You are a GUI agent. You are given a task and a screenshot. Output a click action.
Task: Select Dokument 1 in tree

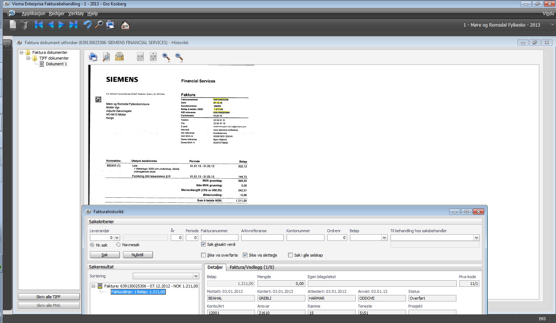56,64
